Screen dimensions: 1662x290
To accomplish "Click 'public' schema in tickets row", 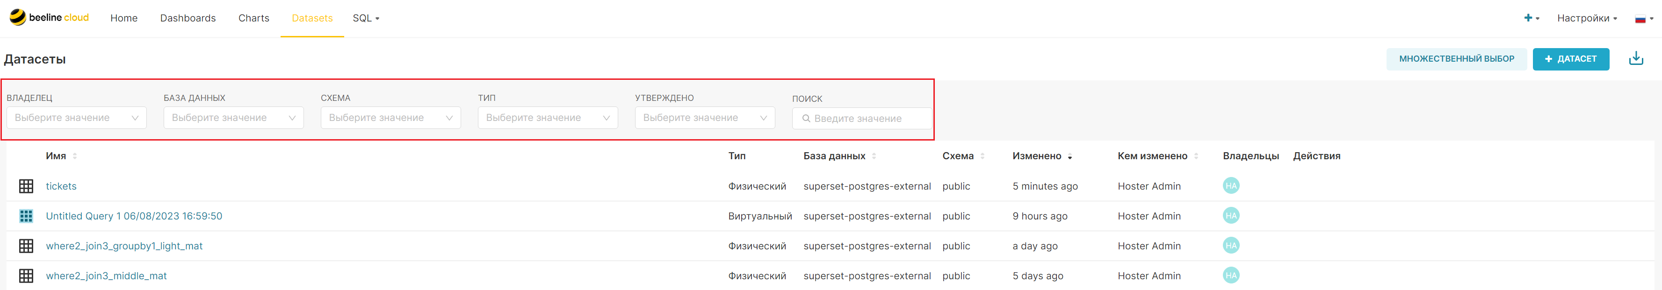I will (956, 186).
